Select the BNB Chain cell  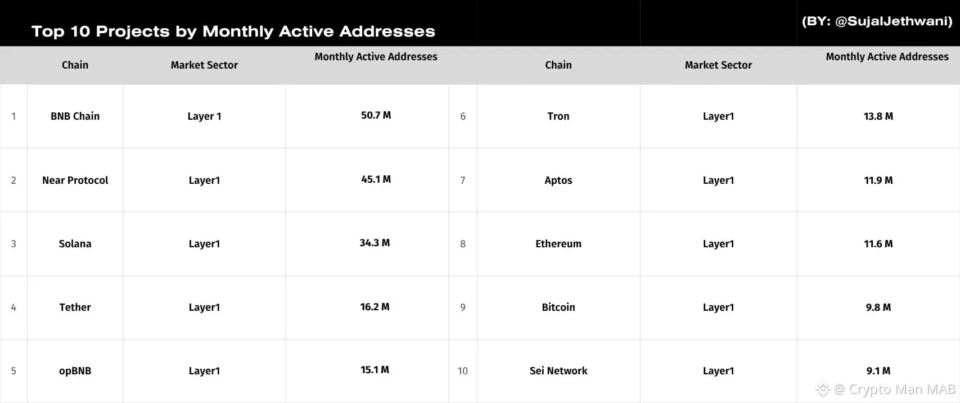75,116
